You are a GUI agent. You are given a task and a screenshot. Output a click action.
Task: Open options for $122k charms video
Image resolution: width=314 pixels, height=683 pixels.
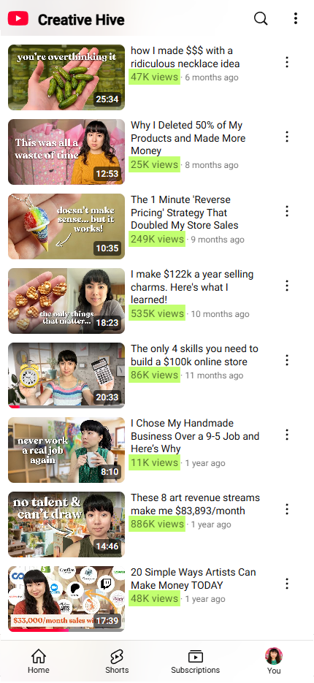tap(286, 286)
